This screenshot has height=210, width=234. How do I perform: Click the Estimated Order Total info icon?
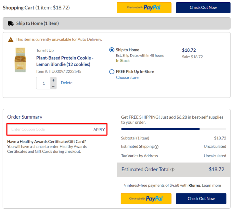172,170
